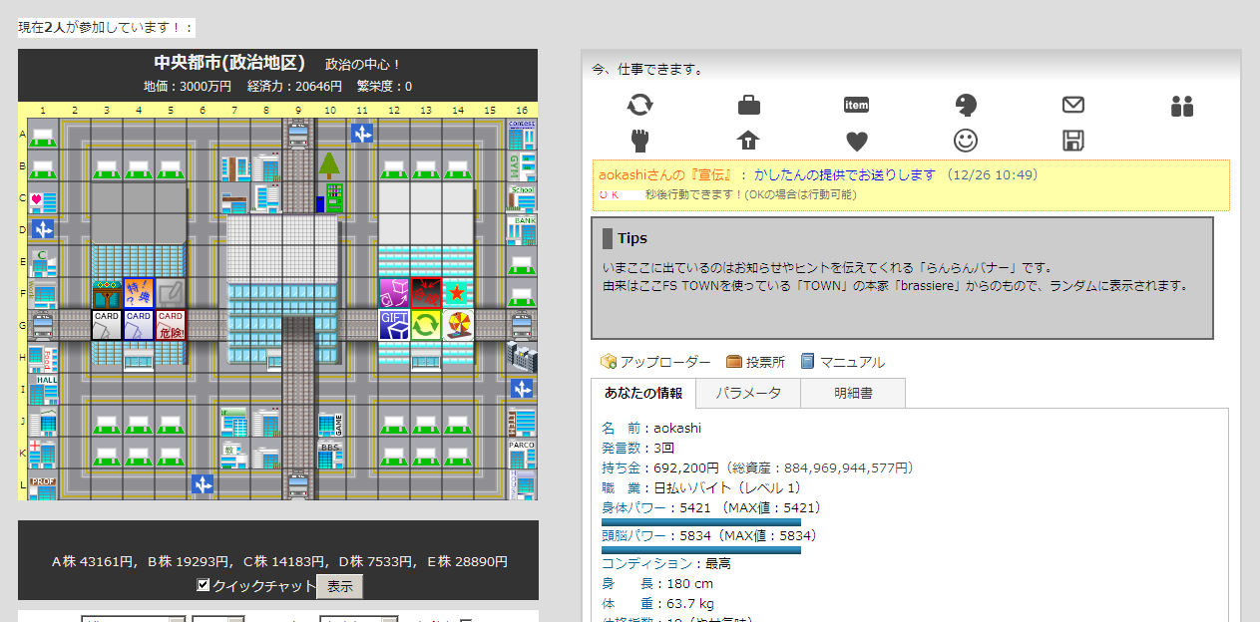Click the smiley face icon
The width and height of the screenshot is (1260, 622).
(965, 142)
